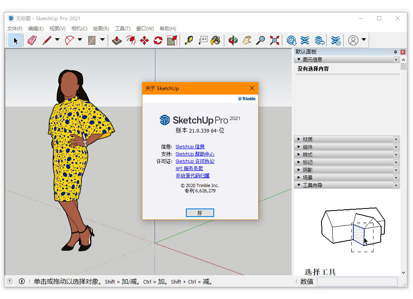Click the tray scrollbar up arrow
The width and height of the screenshot is (413, 299).
point(403,60)
